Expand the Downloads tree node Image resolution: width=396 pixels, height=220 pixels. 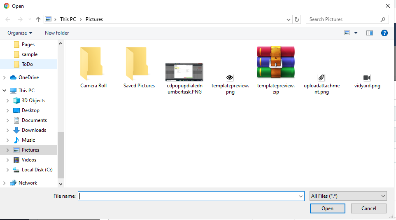pyautogui.click(x=7, y=130)
